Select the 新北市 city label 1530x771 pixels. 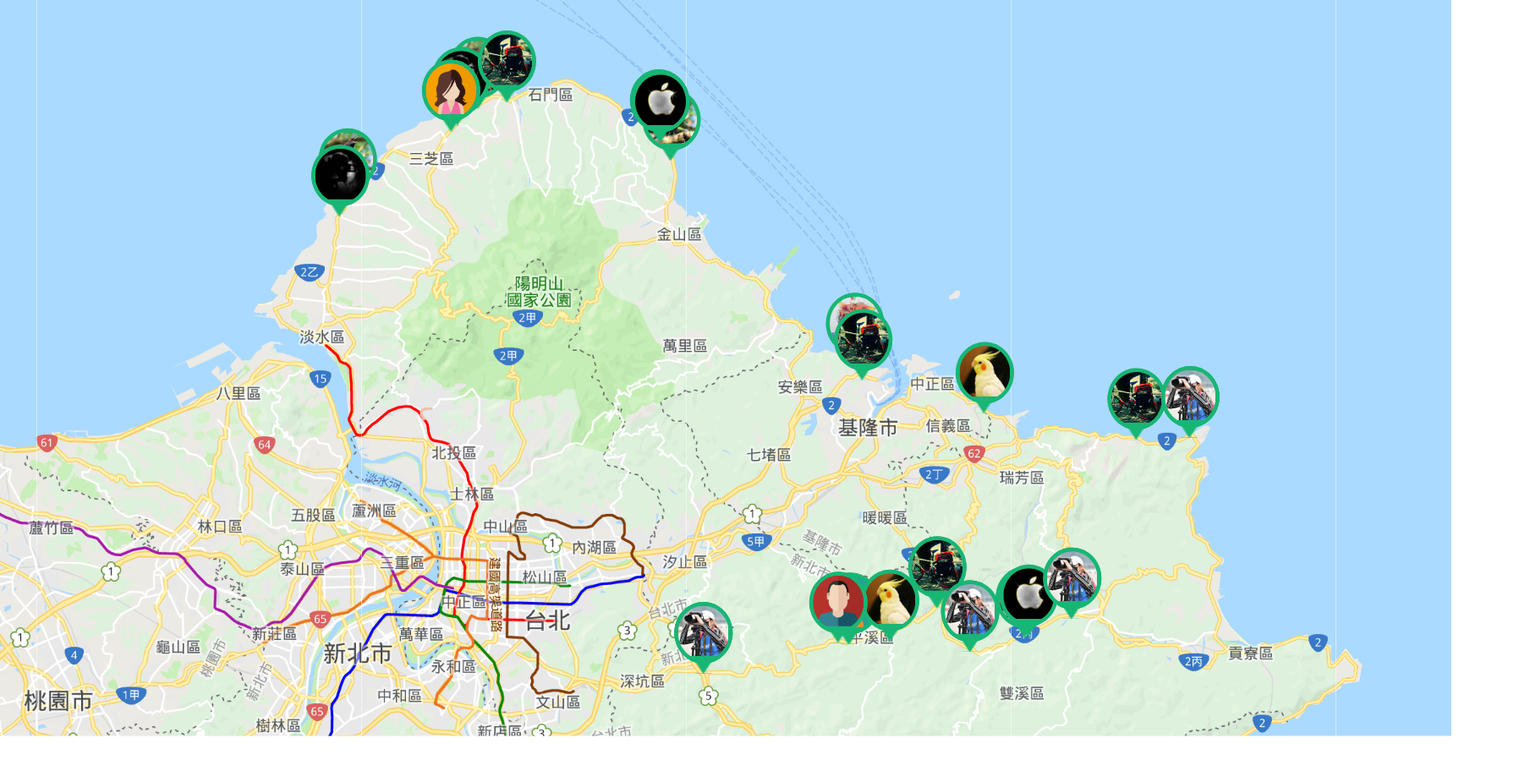357,653
